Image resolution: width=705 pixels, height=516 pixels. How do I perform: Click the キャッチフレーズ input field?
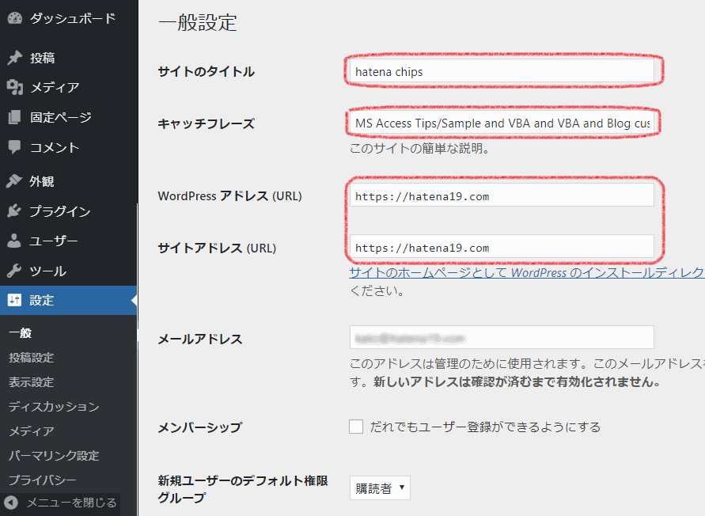coord(502,123)
